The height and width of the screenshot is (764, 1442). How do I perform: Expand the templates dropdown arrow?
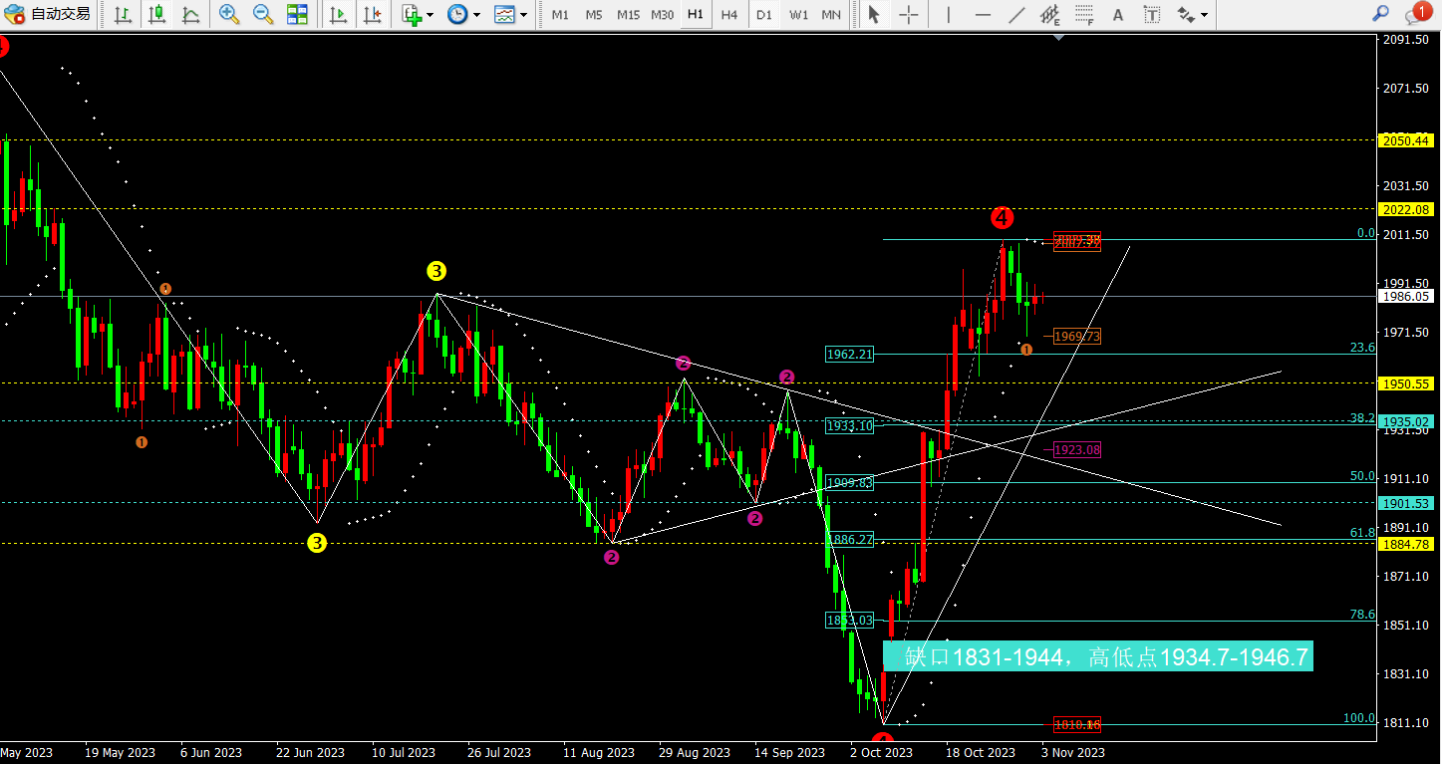click(523, 15)
